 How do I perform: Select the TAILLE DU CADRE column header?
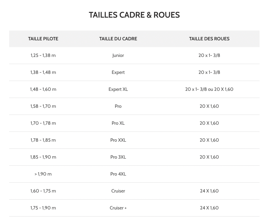(x=118, y=39)
